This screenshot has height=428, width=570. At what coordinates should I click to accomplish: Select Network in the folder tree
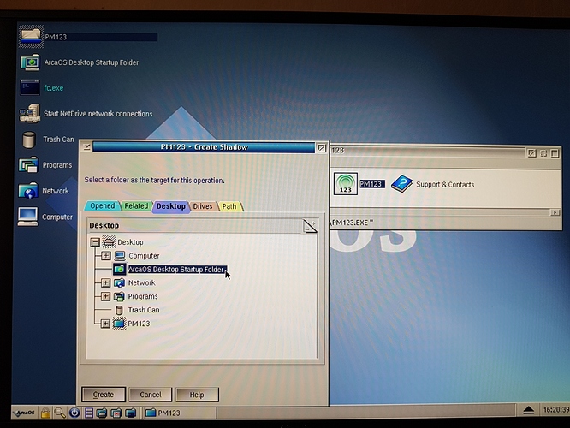pos(141,283)
